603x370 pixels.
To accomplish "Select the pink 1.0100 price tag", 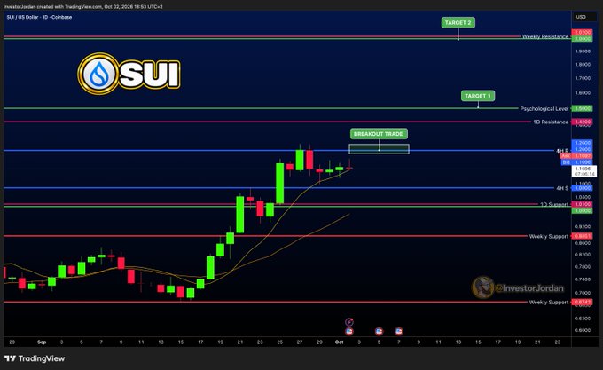I will pyautogui.click(x=582, y=204).
